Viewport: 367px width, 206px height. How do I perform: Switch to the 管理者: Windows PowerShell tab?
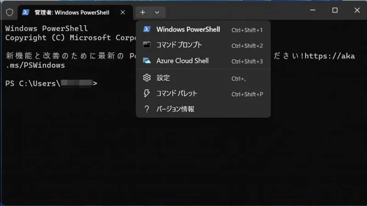click(x=72, y=12)
